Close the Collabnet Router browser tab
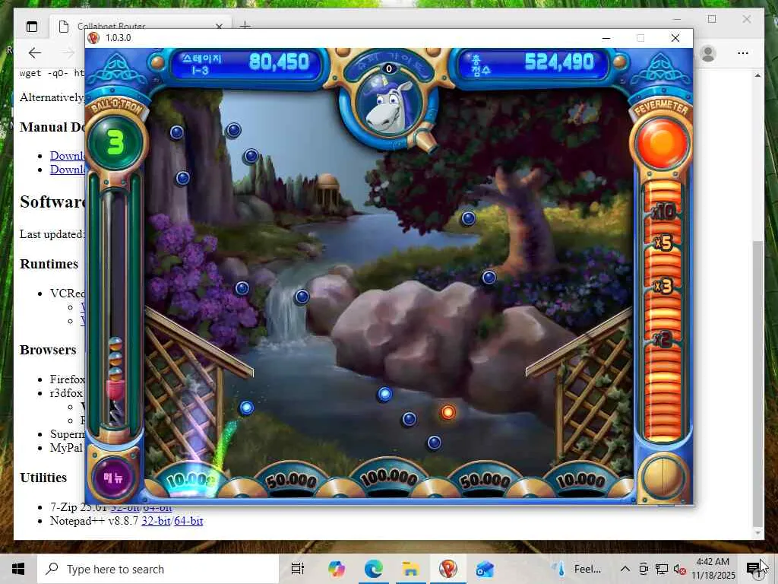778x584 pixels. 219,27
